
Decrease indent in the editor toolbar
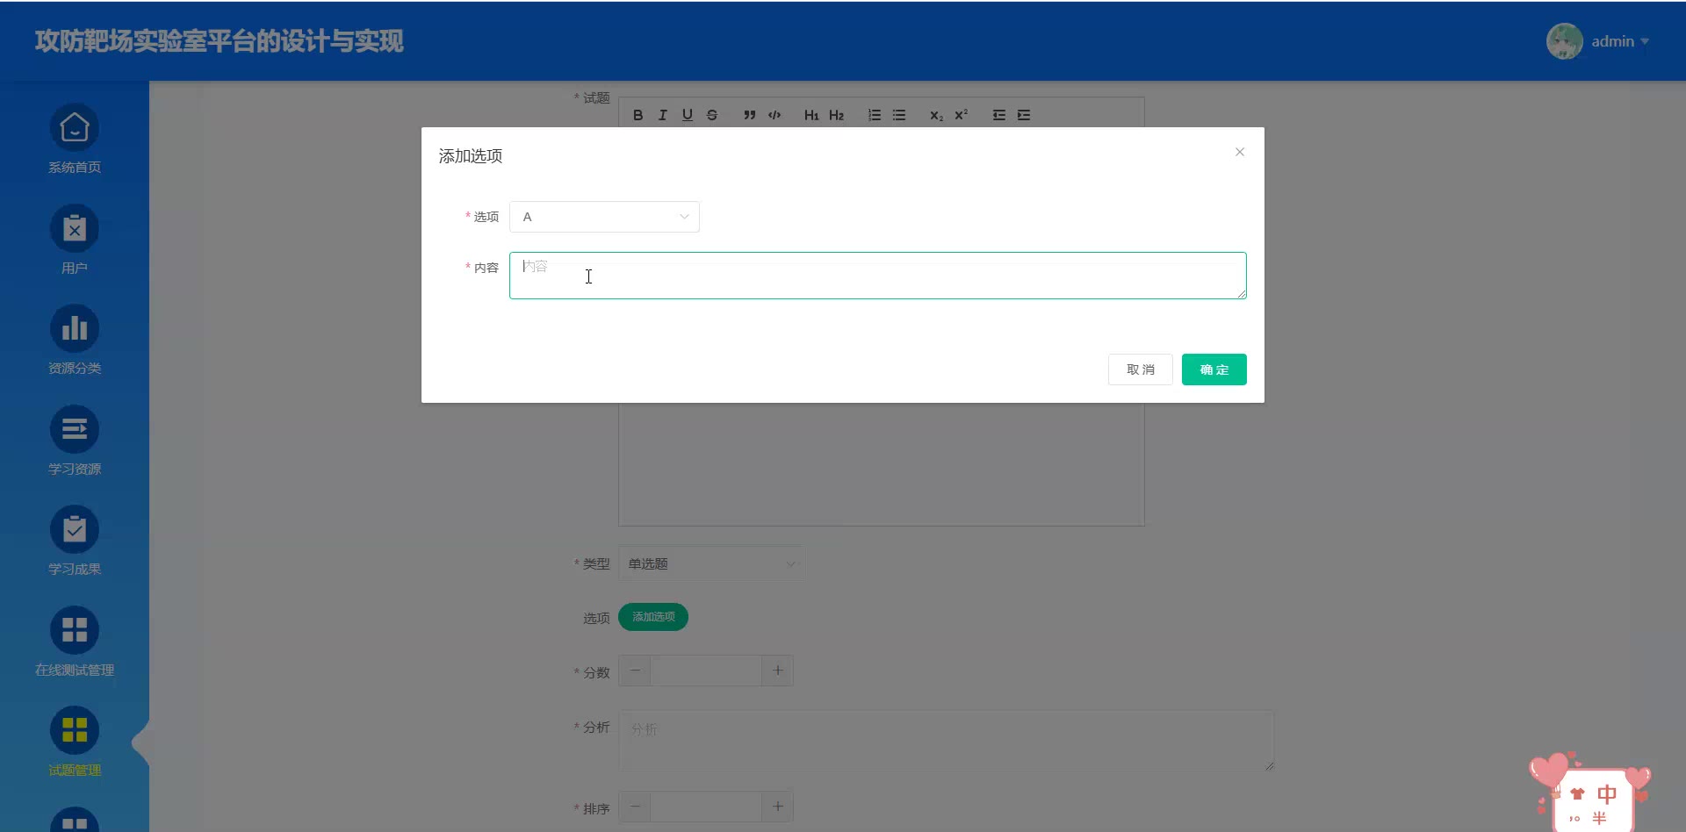[x=999, y=115]
